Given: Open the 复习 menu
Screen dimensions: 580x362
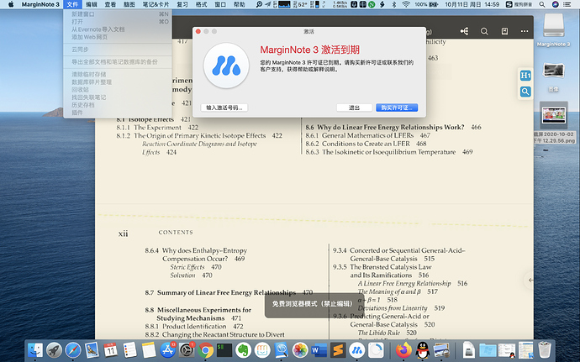Looking at the screenshot, I should point(182,4).
